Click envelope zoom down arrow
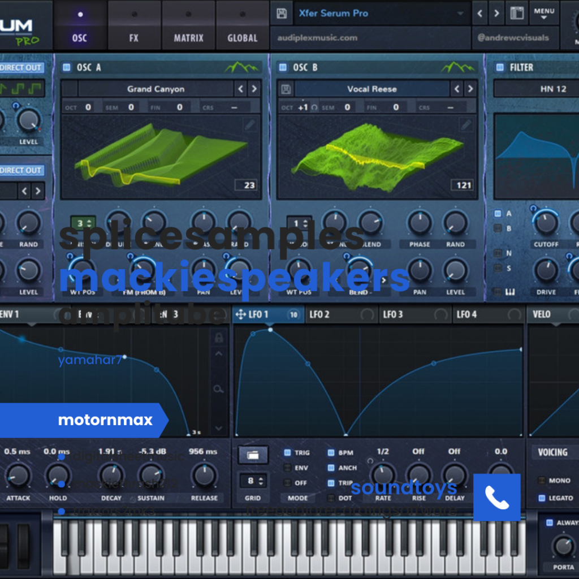Screen dimensions: 579x579 [x=219, y=429]
